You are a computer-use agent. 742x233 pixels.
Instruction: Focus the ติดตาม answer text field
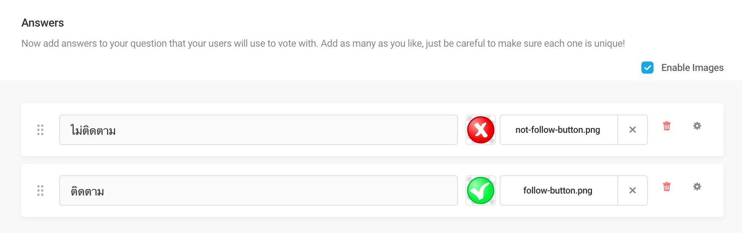(x=259, y=190)
